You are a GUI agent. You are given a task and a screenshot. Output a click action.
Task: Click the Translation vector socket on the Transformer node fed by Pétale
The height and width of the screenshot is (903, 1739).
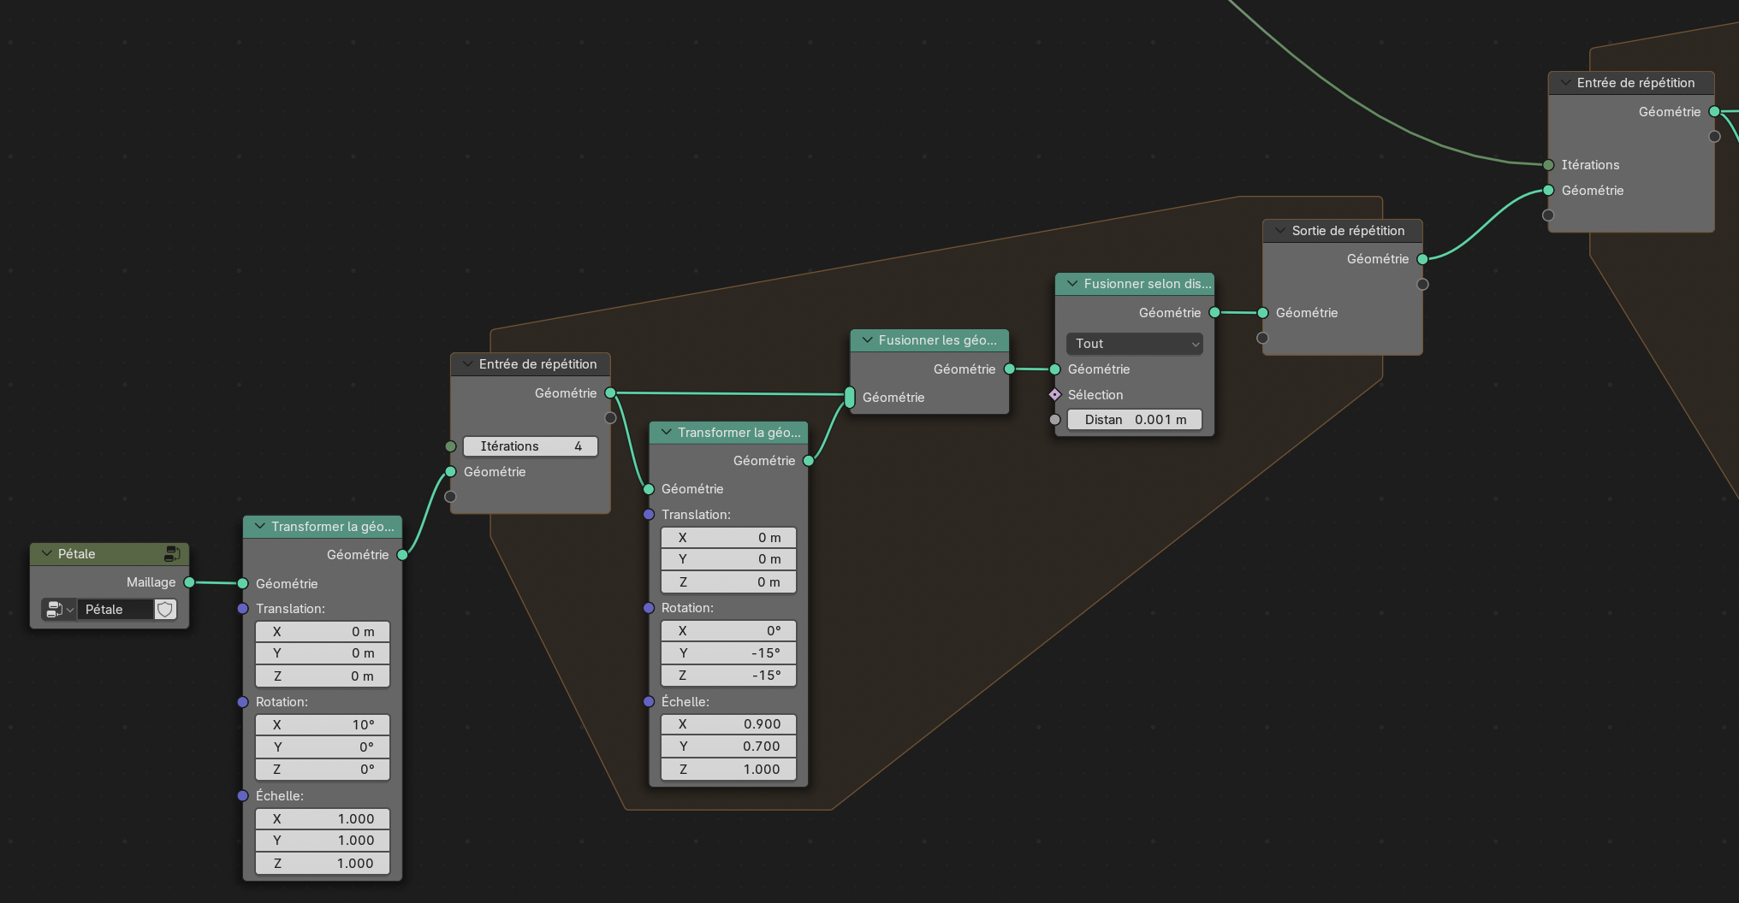[243, 609]
